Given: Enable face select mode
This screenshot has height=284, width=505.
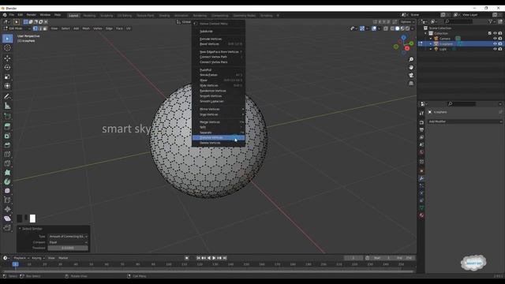Looking at the screenshot, I should click(45, 28).
